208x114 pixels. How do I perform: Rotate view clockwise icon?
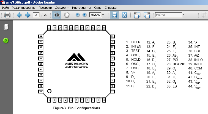[147, 15]
